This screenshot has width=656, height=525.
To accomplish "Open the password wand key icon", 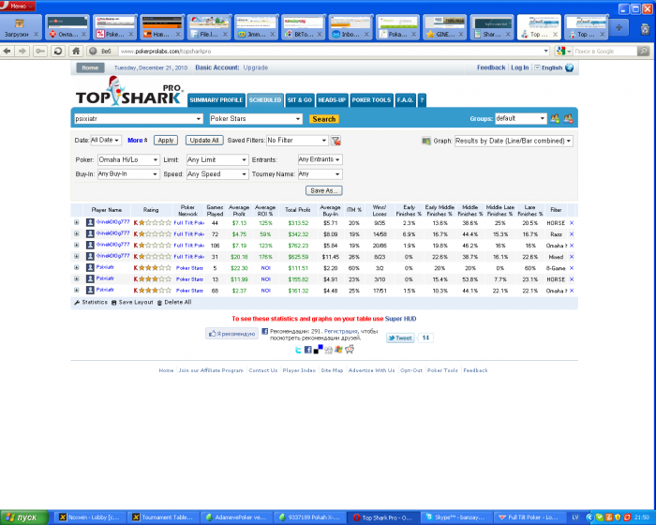I will 40,51.
